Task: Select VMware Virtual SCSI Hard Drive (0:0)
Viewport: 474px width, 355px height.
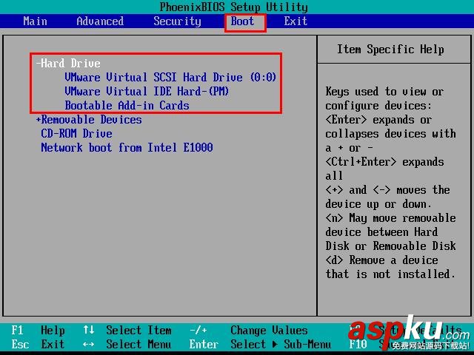Action: click(x=170, y=77)
